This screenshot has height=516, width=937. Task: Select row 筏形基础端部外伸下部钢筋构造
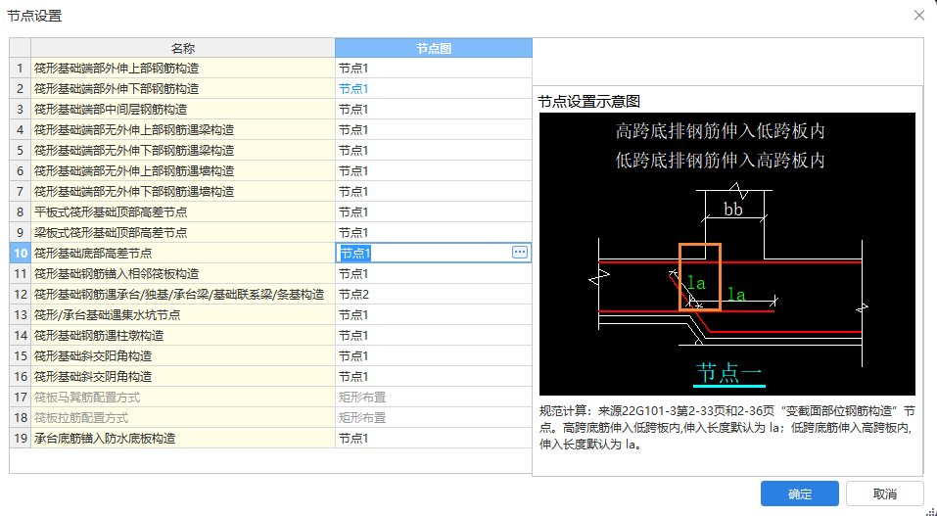tap(183, 88)
